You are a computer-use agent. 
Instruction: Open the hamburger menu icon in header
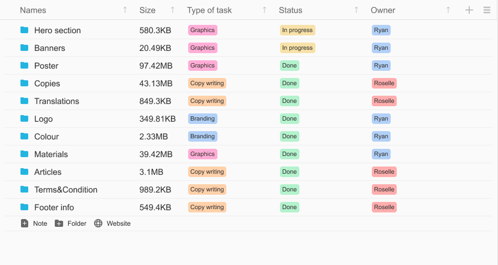tap(487, 10)
